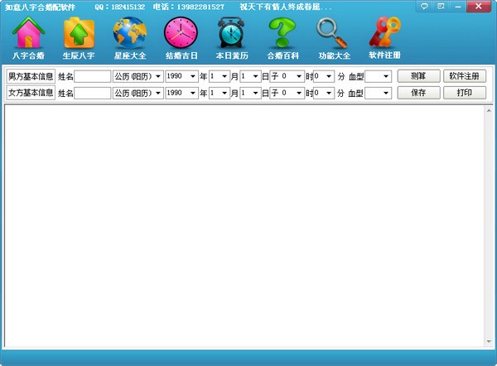Click the 电话: 13982281527 title text
This screenshot has width=497, height=366.
tap(189, 7)
